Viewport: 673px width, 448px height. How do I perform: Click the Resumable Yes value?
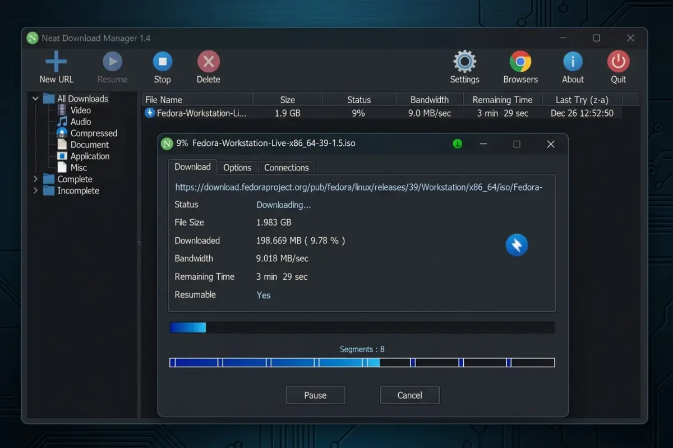(x=264, y=295)
